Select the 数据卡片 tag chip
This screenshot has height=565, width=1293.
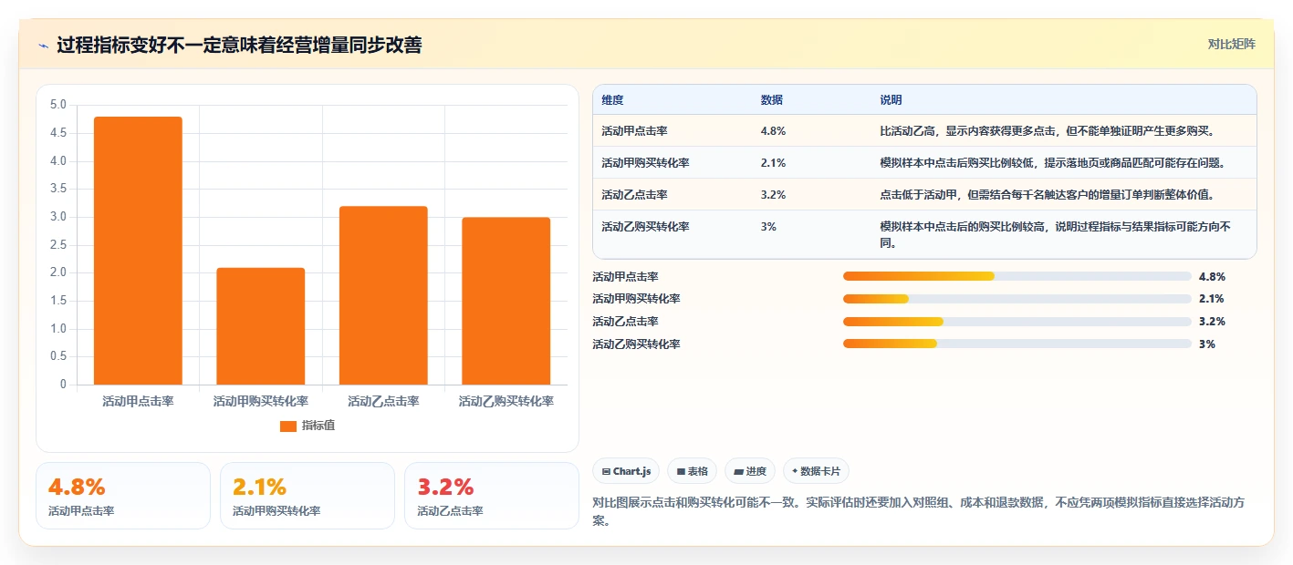pos(816,471)
